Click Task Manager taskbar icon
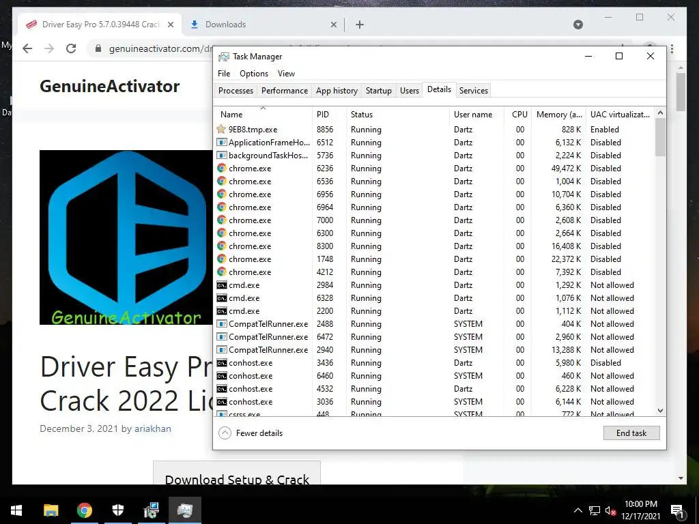This screenshot has width=699, height=524. (185, 510)
